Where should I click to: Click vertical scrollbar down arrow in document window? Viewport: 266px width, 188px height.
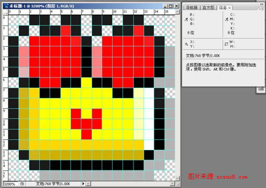177,178
